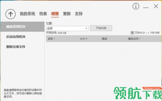
Task: Click the 路径 column header
Action: point(104,39)
